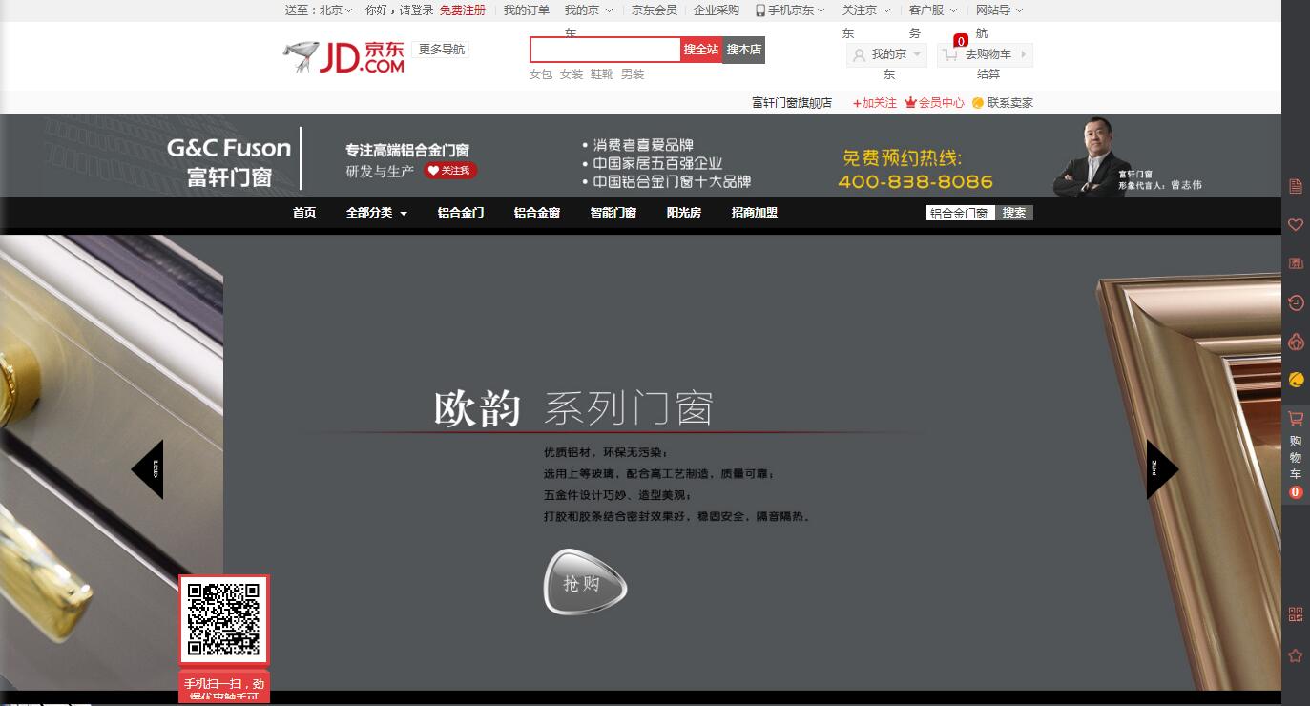Advance to the next banner slide

pos(1161,468)
